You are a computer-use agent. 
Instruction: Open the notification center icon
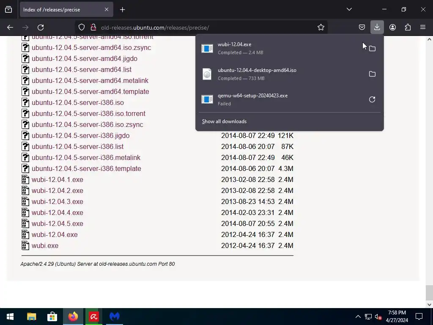click(419, 317)
